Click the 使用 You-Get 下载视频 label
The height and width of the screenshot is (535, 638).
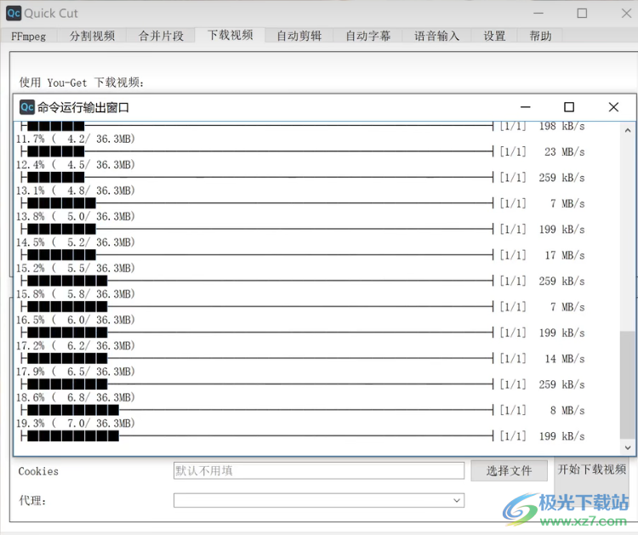coord(82,83)
